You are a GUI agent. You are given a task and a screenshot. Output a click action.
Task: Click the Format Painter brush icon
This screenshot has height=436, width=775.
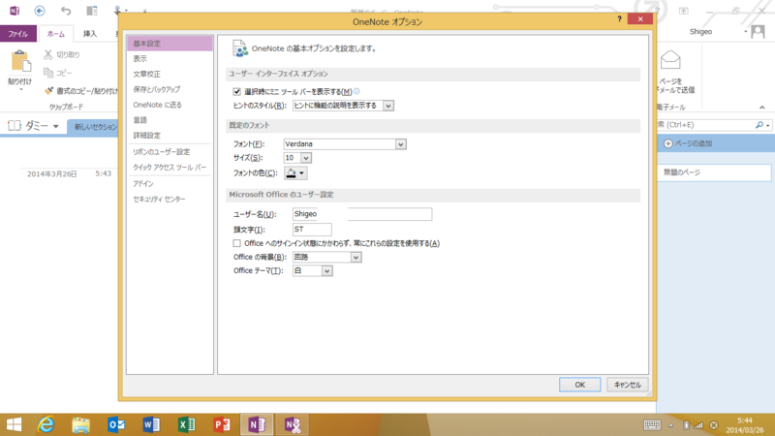tap(48, 90)
